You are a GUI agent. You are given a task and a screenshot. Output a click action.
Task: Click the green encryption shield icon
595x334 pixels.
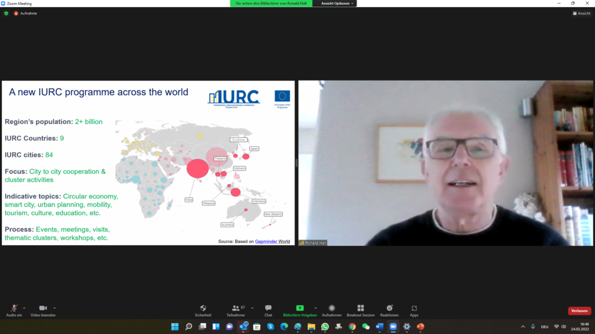pos(6,13)
